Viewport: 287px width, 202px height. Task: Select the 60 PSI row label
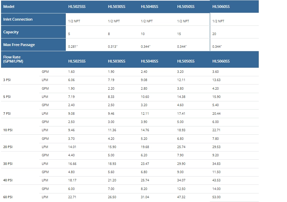(x=8, y=197)
